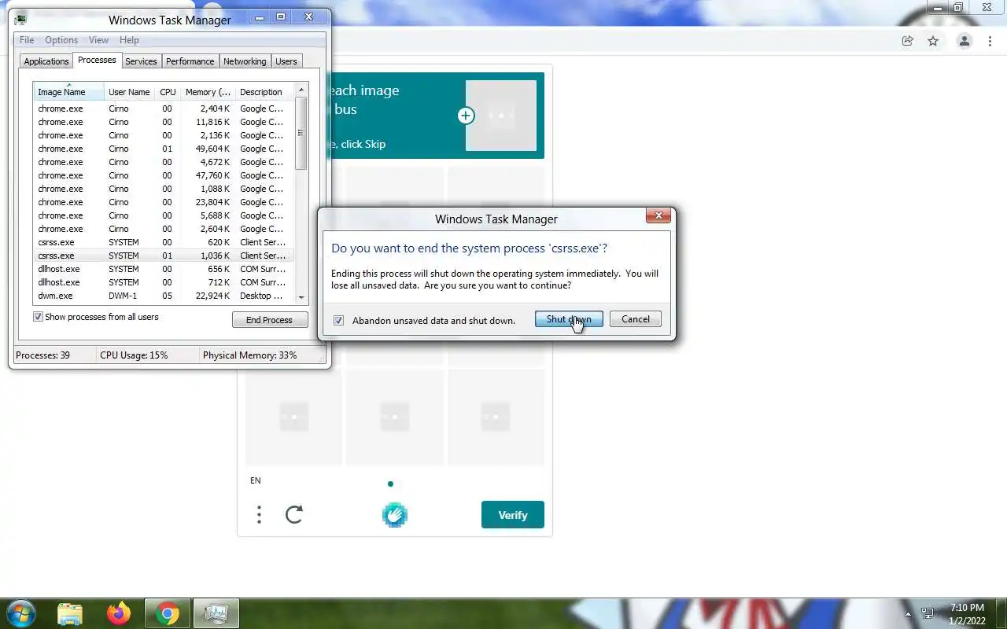Switch to the Users tab
Viewport: 1007px width, 629px height.
[x=286, y=61]
